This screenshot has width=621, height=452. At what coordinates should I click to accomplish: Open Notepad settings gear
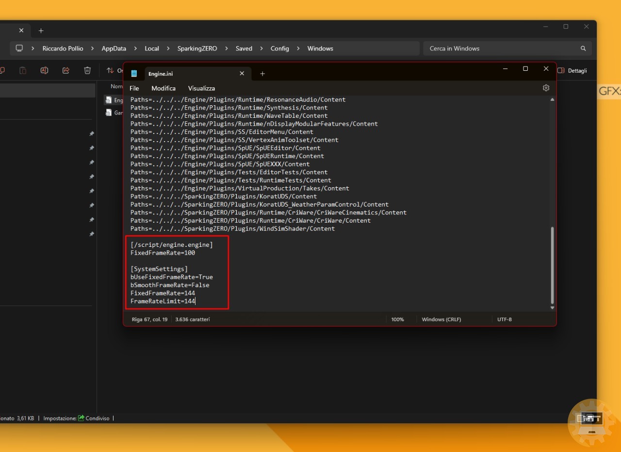pyautogui.click(x=546, y=88)
